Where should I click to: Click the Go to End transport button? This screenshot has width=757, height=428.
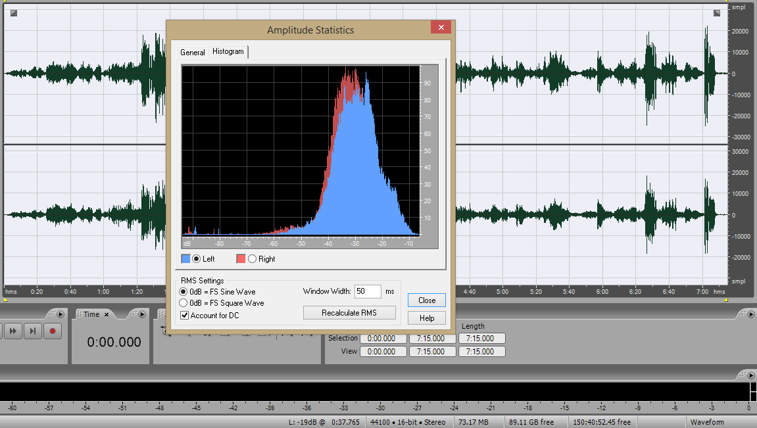33,331
